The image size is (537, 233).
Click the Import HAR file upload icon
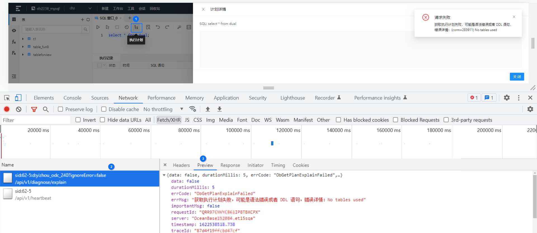pyautogui.click(x=208, y=109)
